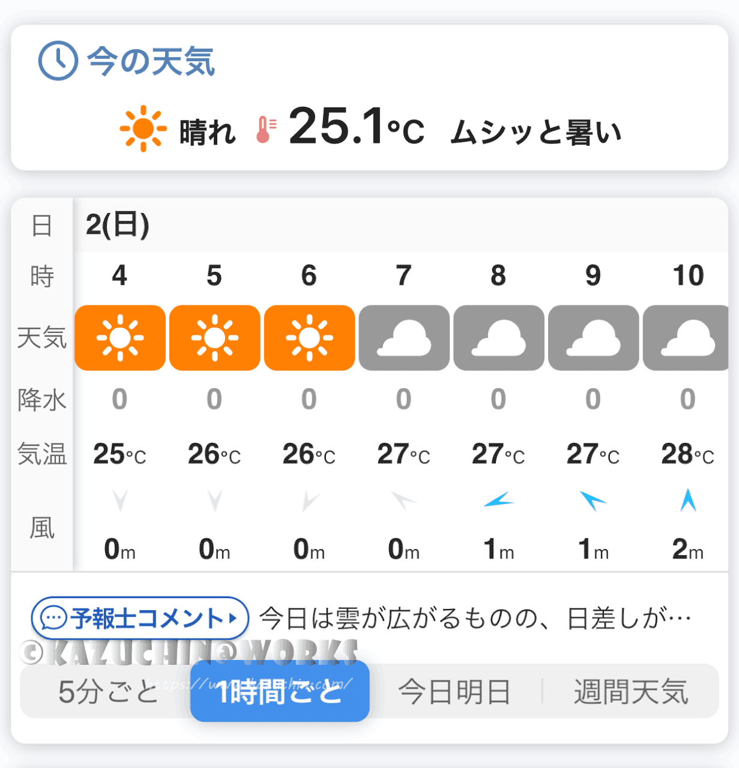Tap the grey wind arrow for 5 o'clock
Image resolution: width=739 pixels, height=768 pixels.
(x=215, y=500)
